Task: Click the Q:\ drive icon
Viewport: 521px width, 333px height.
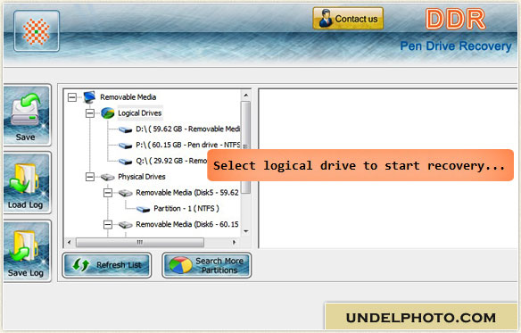Action: pyautogui.click(x=125, y=162)
